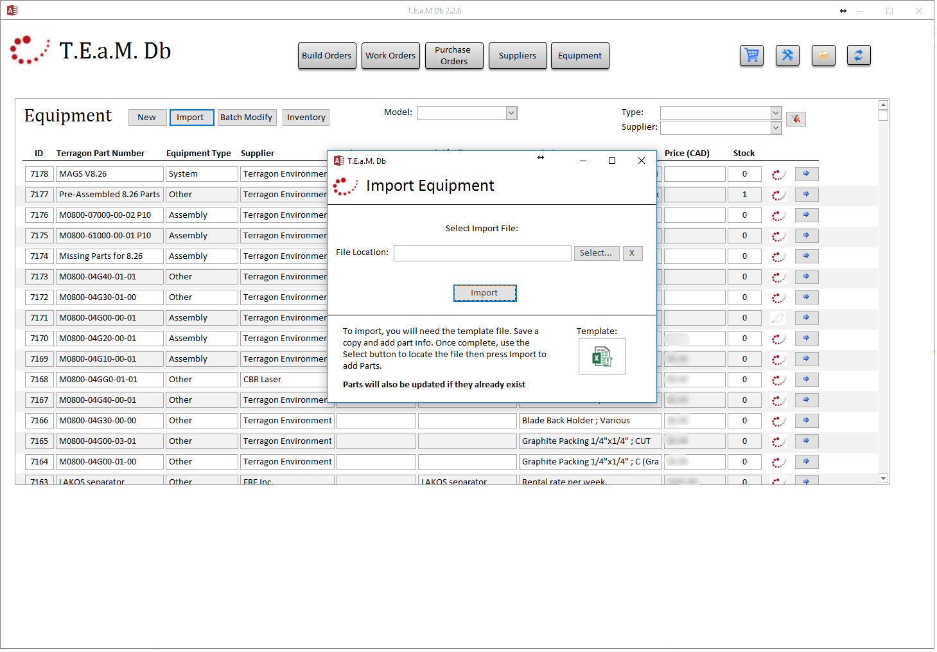Click the File Location input field
The height and width of the screenshot is (652, 937).
[x=482, y=253]
